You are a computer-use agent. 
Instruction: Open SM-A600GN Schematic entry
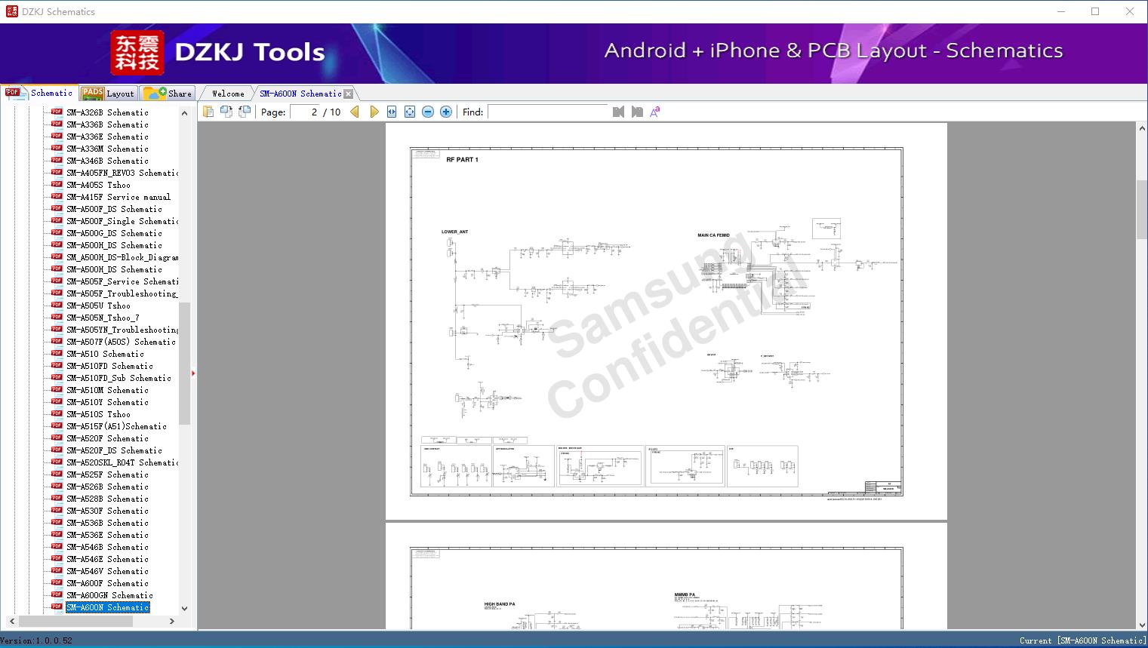point(109,595)
